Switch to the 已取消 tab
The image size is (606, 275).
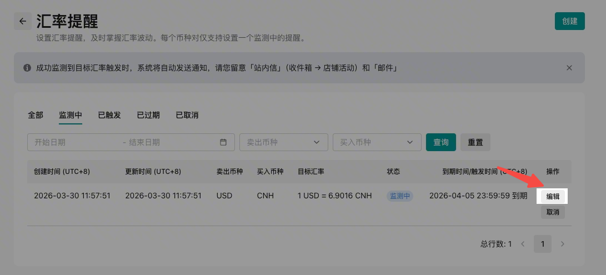(x=187, y=115)
